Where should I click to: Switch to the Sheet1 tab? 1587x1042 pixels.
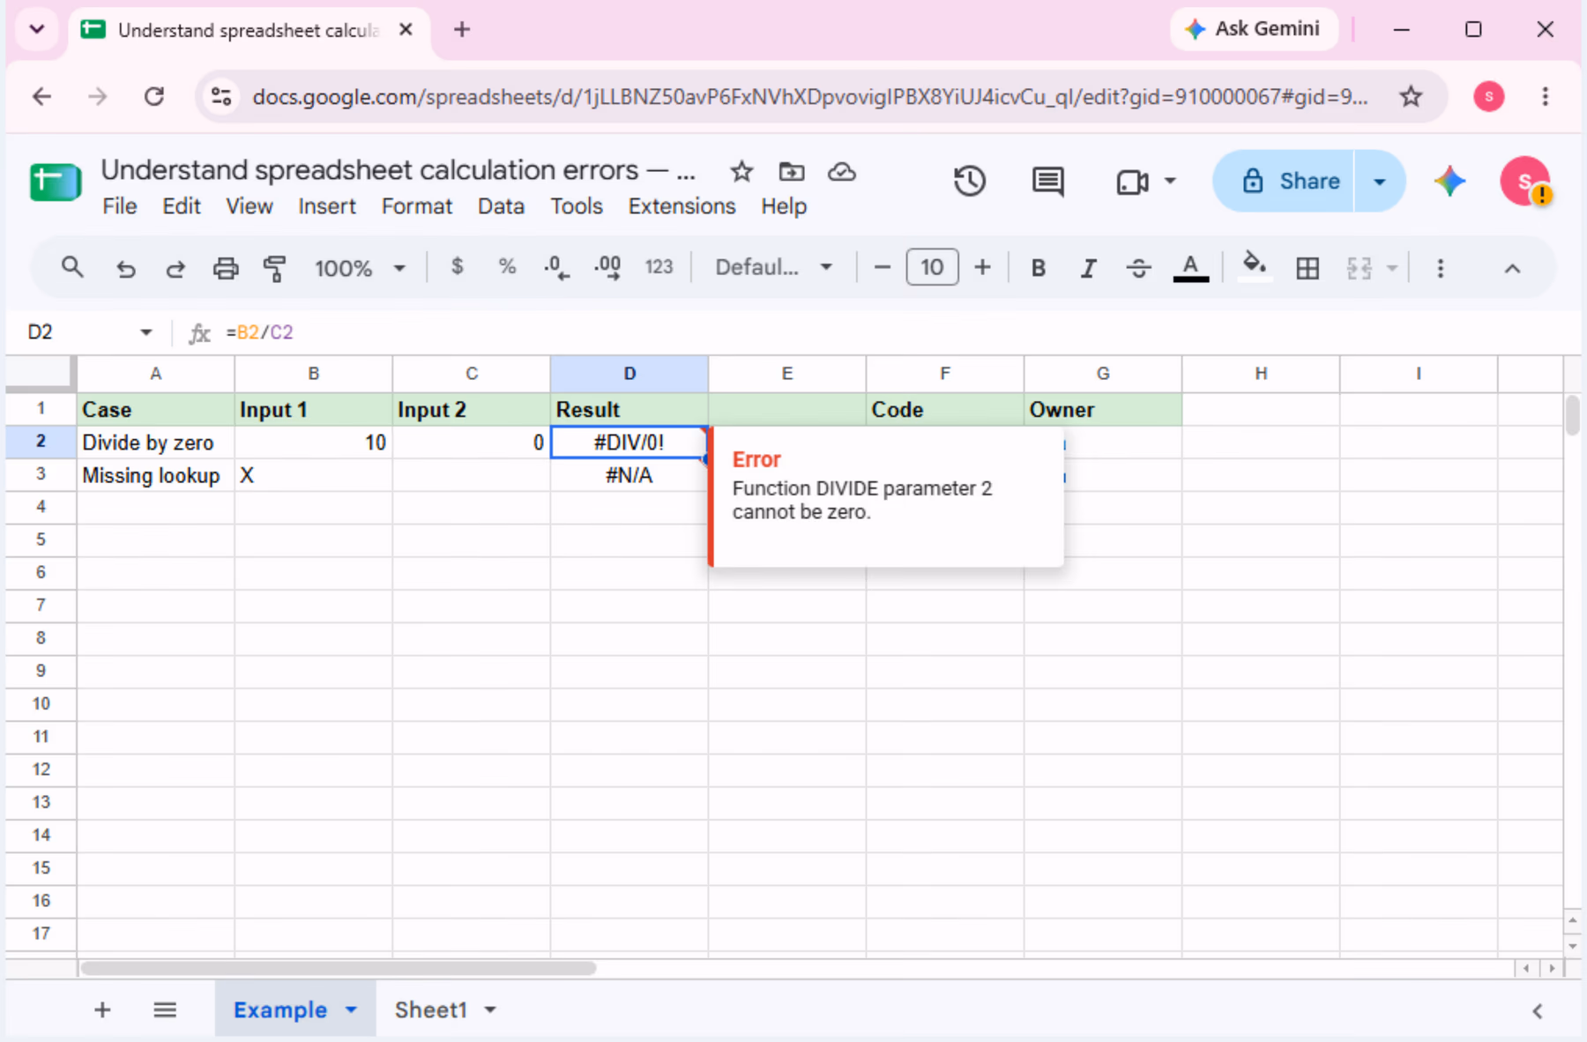pos(430,1010)
